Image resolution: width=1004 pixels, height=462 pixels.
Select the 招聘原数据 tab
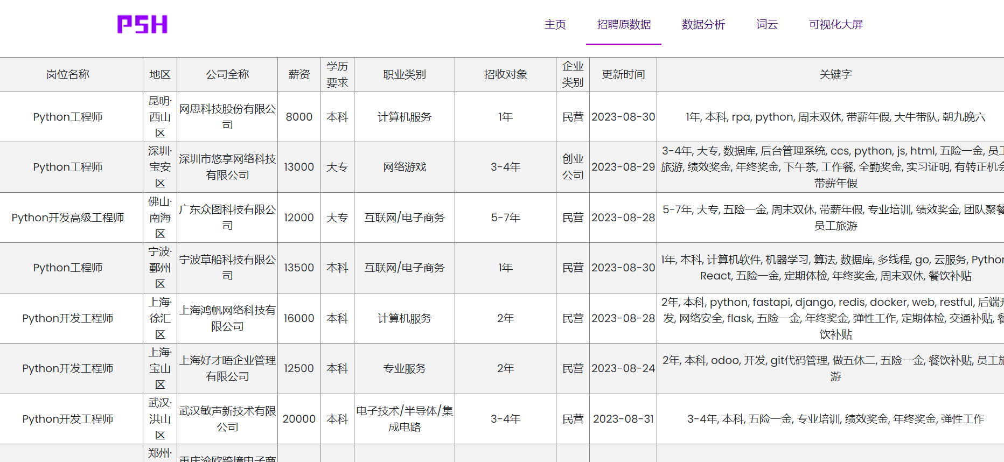[624, 24]
